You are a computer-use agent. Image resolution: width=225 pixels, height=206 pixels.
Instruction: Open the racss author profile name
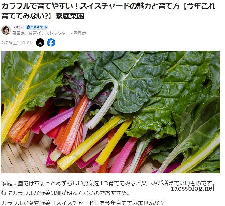pyautogui.click(x=18, y=27)
